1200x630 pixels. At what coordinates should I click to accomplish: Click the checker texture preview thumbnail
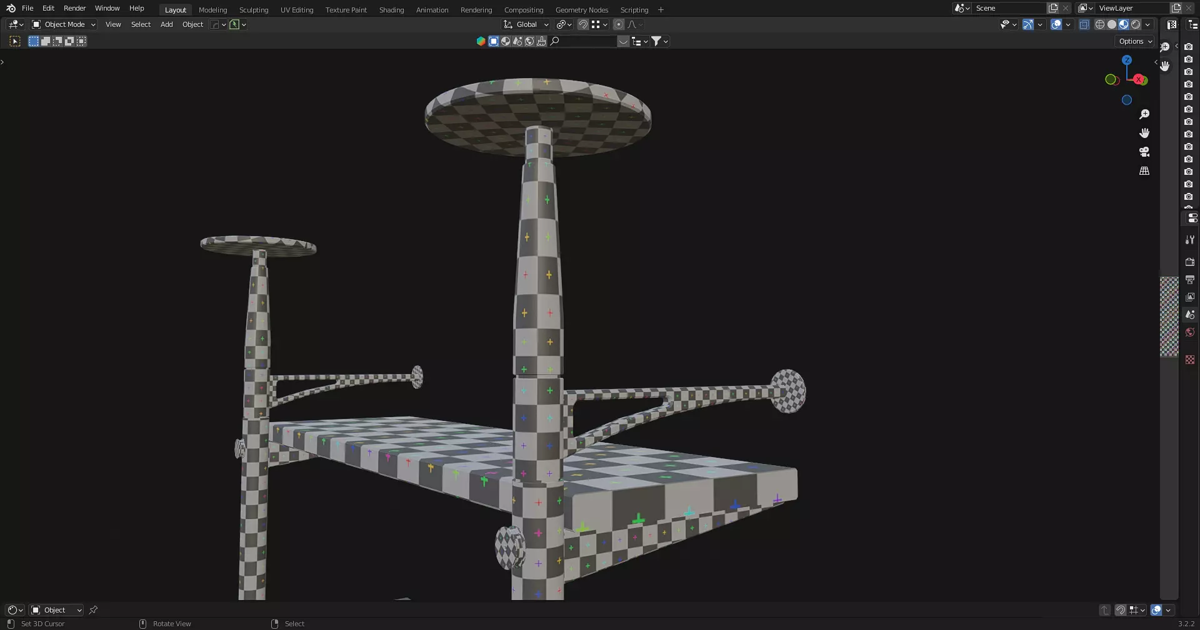[1169, 317]
